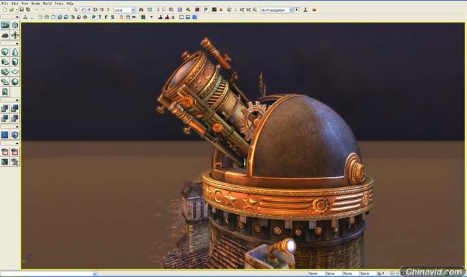
Task: Toggle the Top view 'T' button
Action: (x=101, y=17)
